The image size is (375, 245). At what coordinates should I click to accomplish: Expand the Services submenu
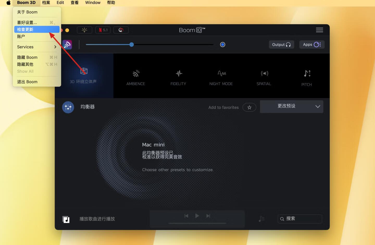pos(37,47)
